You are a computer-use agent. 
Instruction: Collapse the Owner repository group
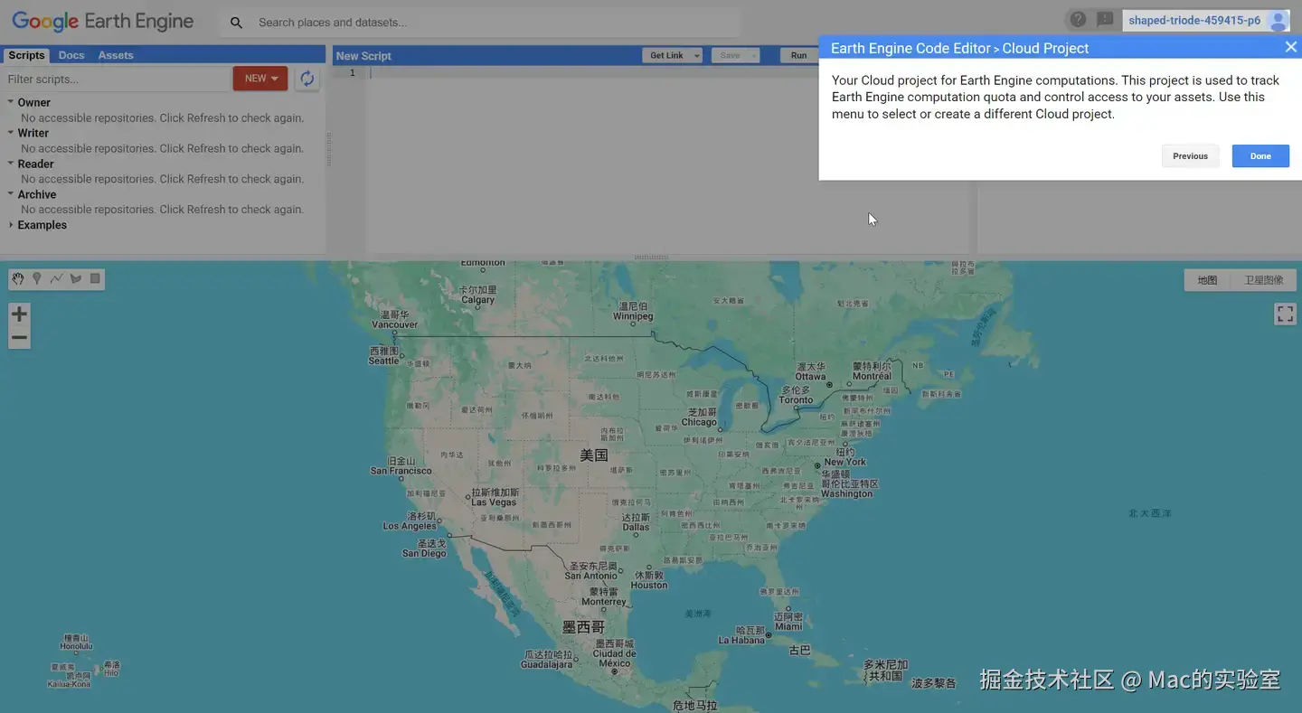pos(11,101)
